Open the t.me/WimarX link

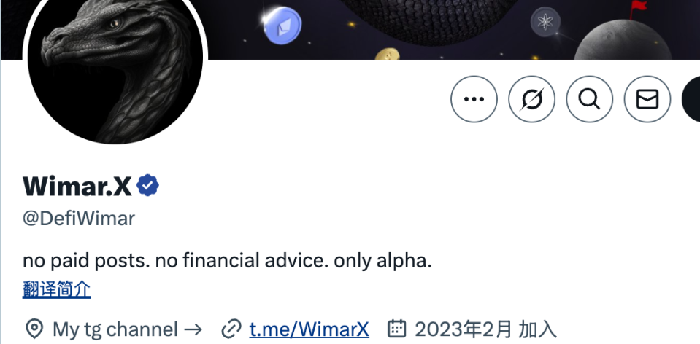[x=309, y=329]
